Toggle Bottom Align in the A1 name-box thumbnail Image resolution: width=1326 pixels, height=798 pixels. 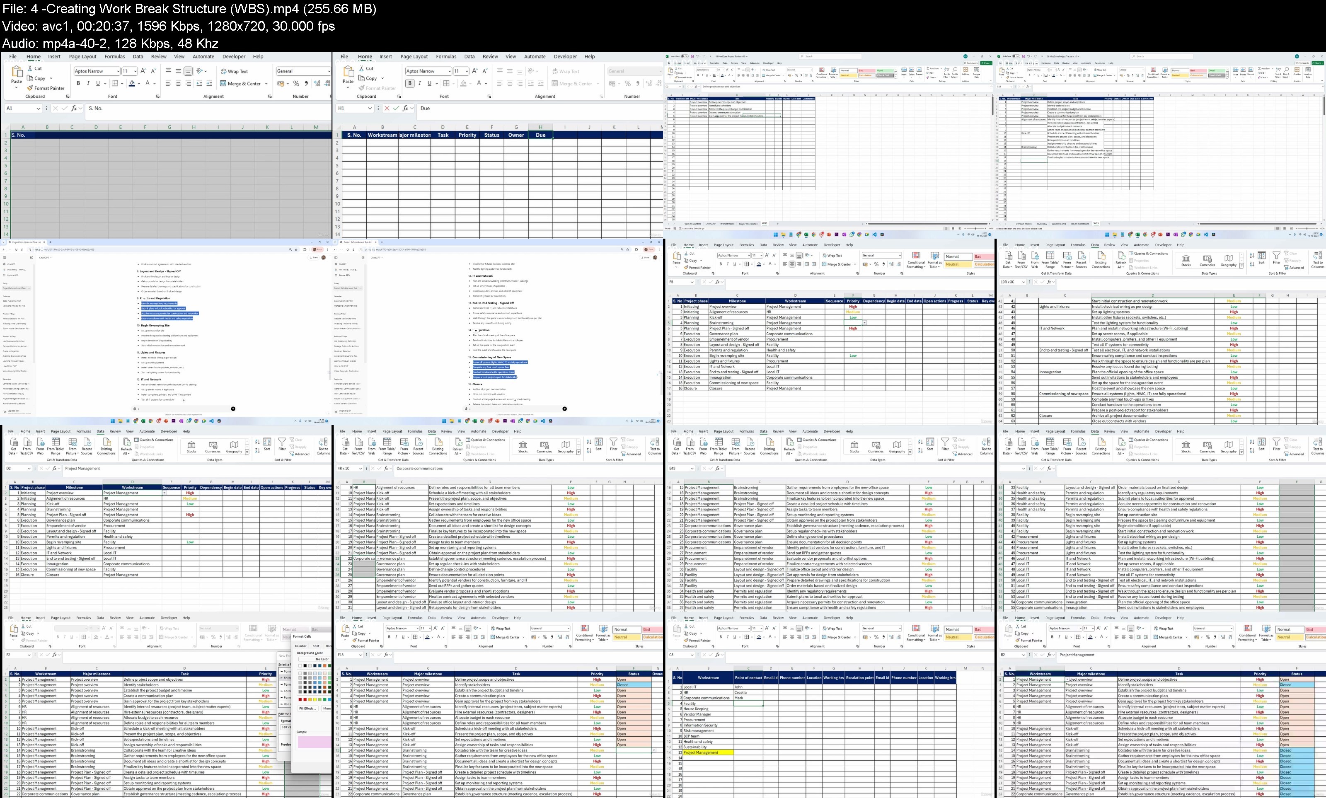(188, 71)
